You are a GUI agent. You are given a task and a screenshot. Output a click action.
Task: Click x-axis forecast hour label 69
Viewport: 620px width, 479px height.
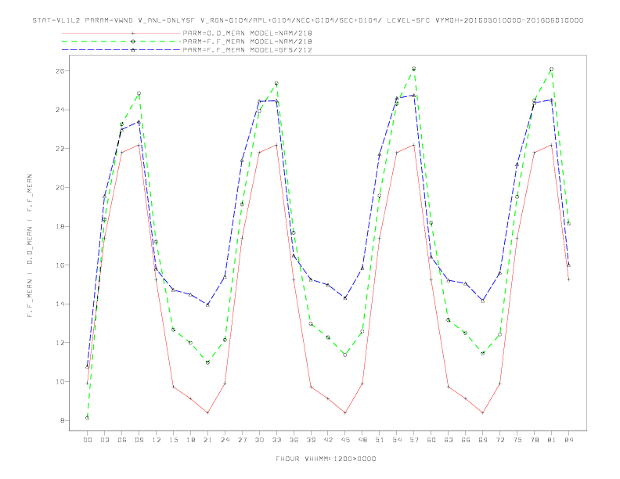(483, 440)
